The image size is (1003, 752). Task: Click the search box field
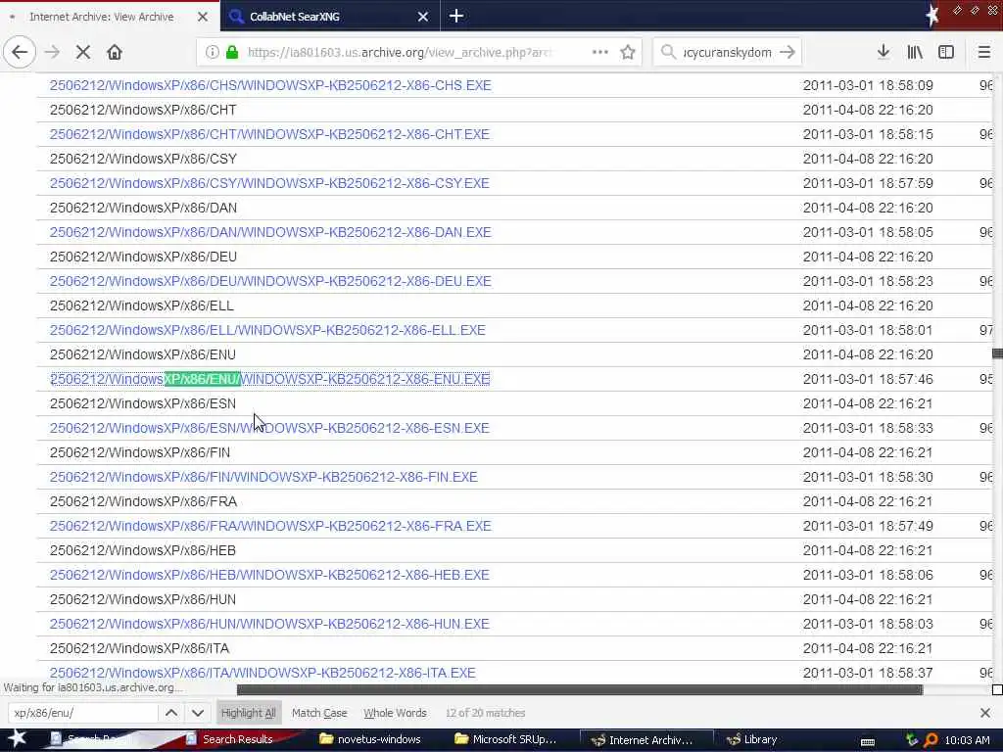pyautogui.click(x=728, y=53)
